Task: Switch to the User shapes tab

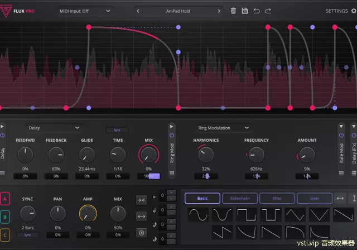Action: (x=314, y=198)
